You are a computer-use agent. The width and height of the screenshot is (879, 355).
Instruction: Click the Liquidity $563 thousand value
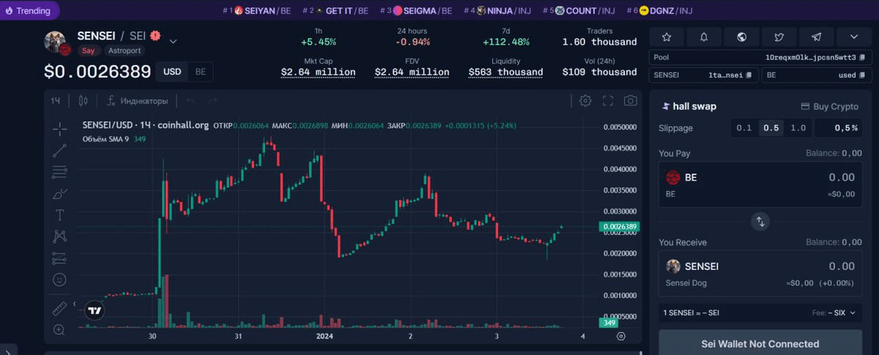click(505, 72)
